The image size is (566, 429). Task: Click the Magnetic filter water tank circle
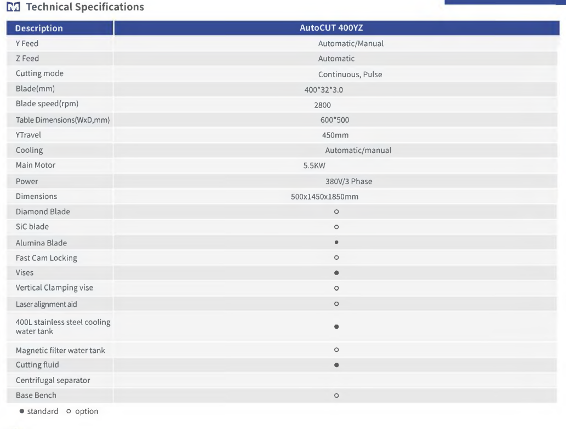(x=336, y=350)
